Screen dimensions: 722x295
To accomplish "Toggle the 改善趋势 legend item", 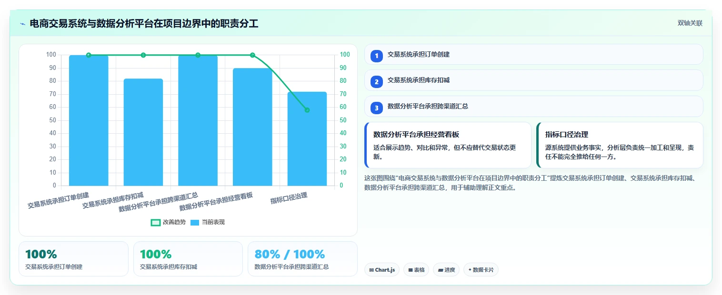I will tap(168, 222).
